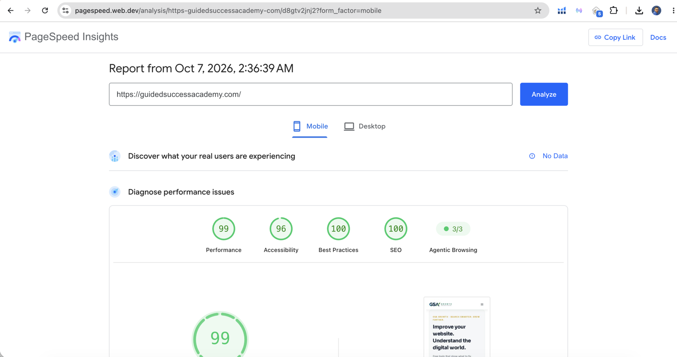Click the URL field with guidedsuccessacademy.com
This screenshot has height=357, width=677.
311,94
